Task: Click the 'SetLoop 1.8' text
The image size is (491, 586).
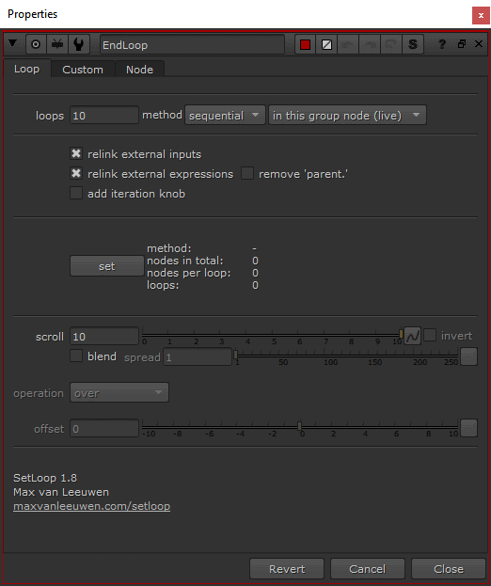Action: click(45, 478)
